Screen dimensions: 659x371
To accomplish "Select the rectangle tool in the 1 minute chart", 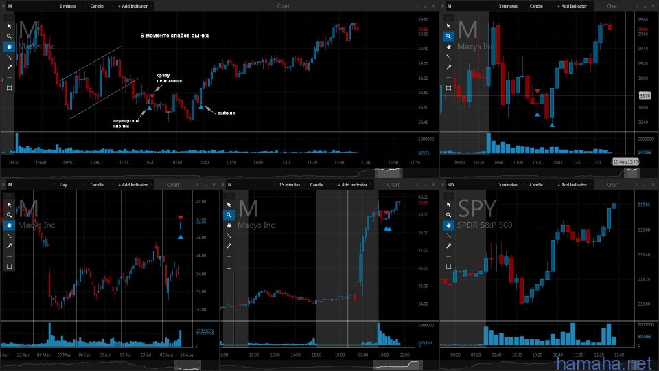I will point(9,88).
